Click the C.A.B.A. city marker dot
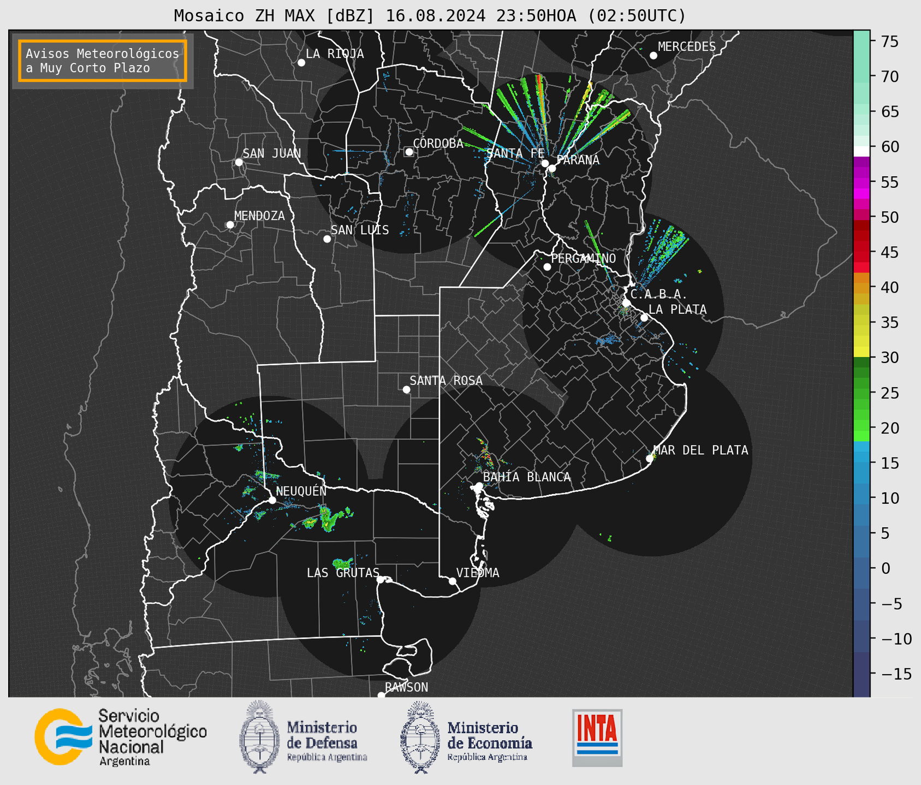921x785 pixels. coord(627,303)
